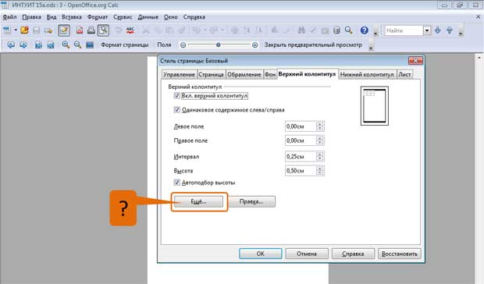
Task: Switch to the Обрамление tab
Action: point(244,75)
